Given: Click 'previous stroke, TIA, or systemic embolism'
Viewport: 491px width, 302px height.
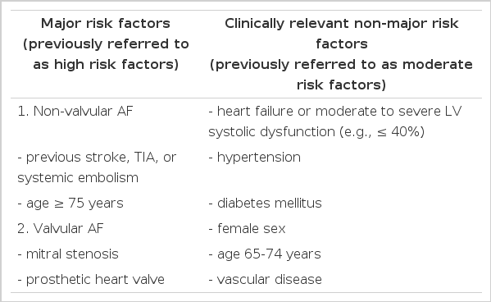Looking at the screenshot, I should click(97, 167).
